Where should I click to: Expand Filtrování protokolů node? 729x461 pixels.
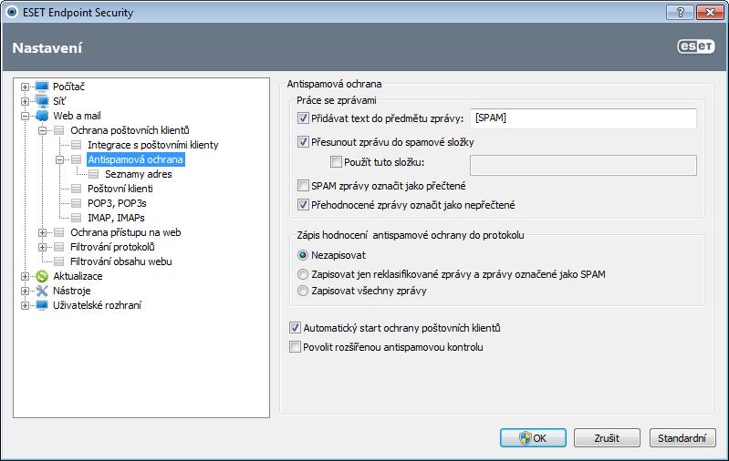pyautogui.click(x=42, y=247)
